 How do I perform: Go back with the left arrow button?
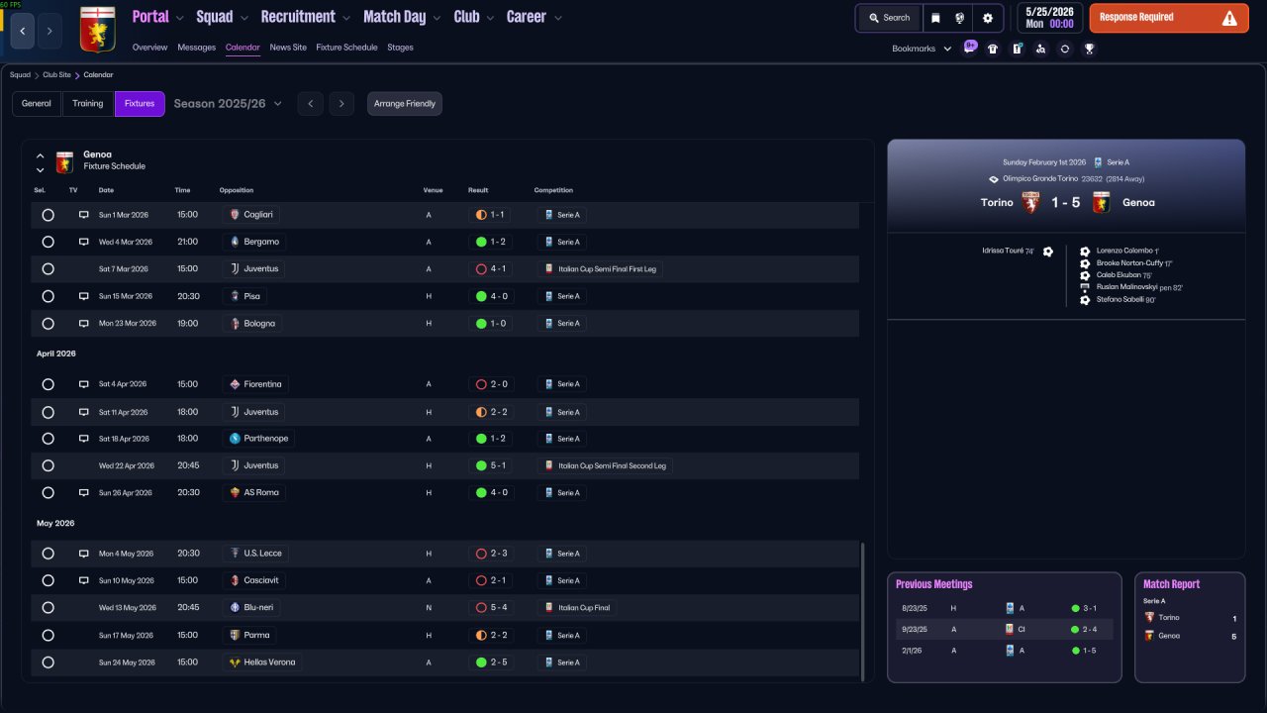tap(24, 31)
